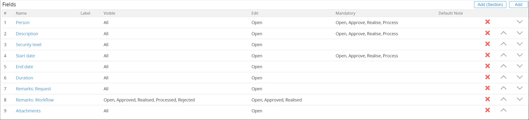Click the Name column header
Image resolution: width=529 pixels, height=120 pixels.
click(21, 13)
